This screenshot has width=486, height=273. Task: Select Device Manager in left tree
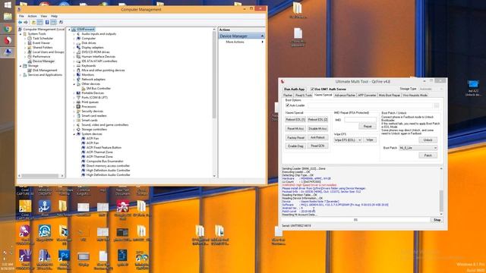43,61
